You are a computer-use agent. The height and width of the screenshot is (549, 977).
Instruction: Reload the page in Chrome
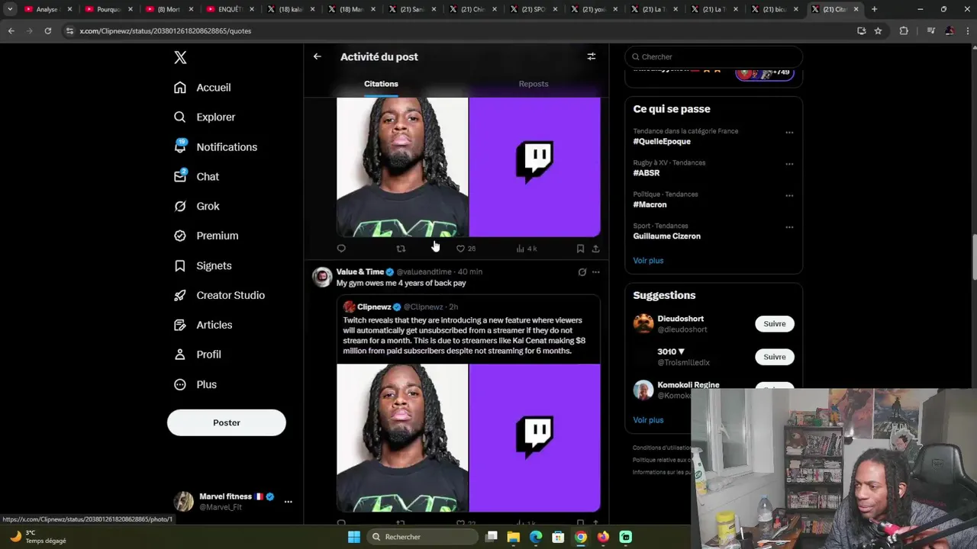click(x=47, y=30)
